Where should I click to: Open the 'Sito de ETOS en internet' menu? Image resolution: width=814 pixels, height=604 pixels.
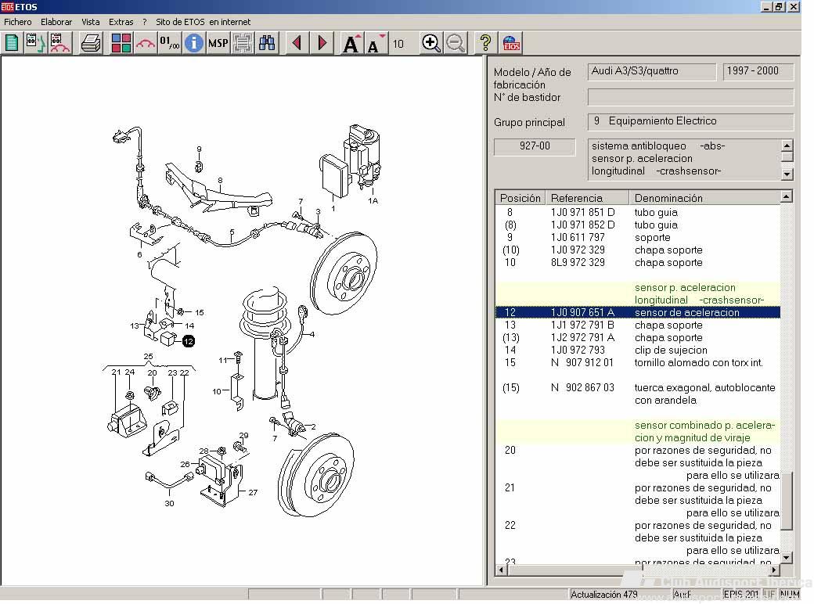(203, 22)
